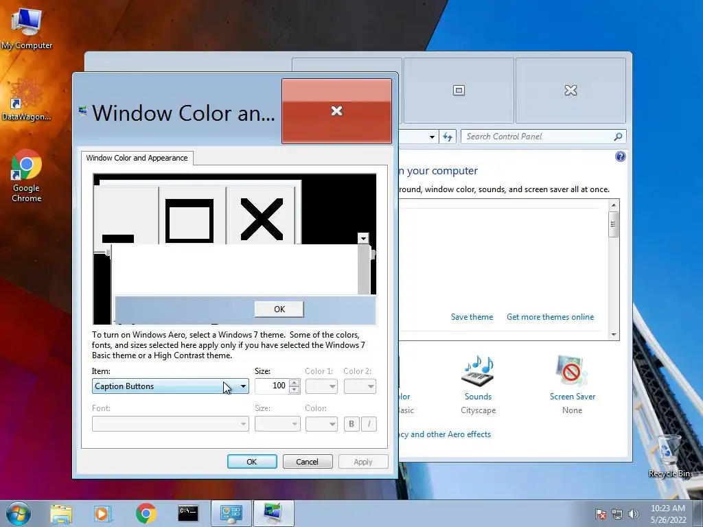703x527 pixels.
Task: Open Action Center flag icon in tray
Action: tap(600, 514)
